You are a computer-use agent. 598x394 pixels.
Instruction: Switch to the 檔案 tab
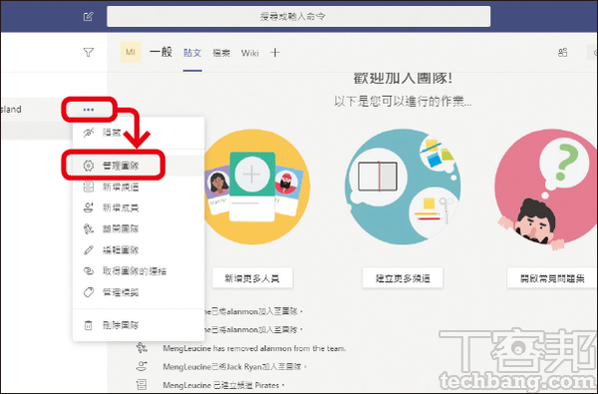pos(221,53)
